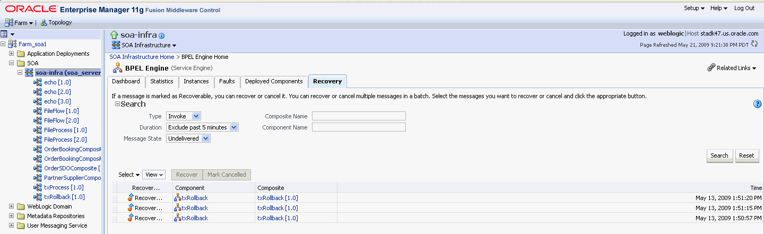The height and width of the screenshot is (234, 764).
Task: Open the help question mark icon
Action: [x=758, y=104]
